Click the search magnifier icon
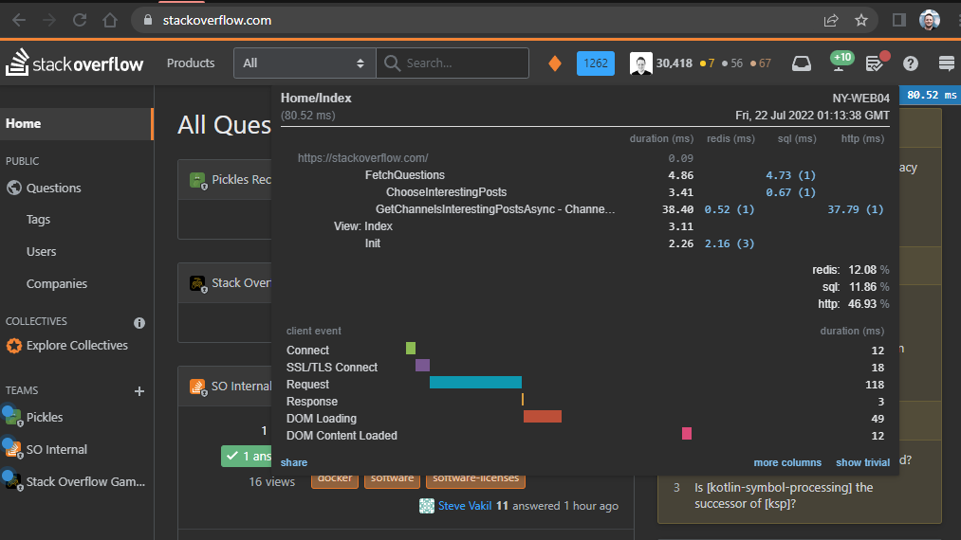The image size is (961, 540). point(392,63)
